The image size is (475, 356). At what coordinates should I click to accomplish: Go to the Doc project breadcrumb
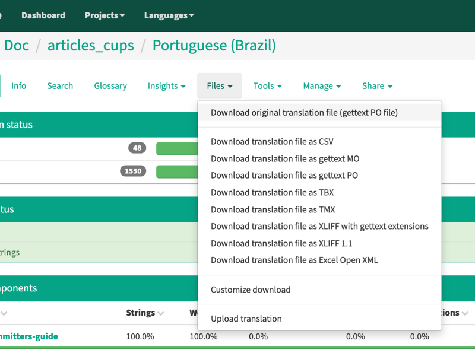(x=17, y=46)
